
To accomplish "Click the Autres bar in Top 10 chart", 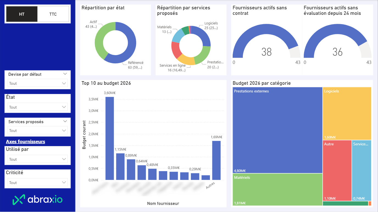I will (216, 160).
